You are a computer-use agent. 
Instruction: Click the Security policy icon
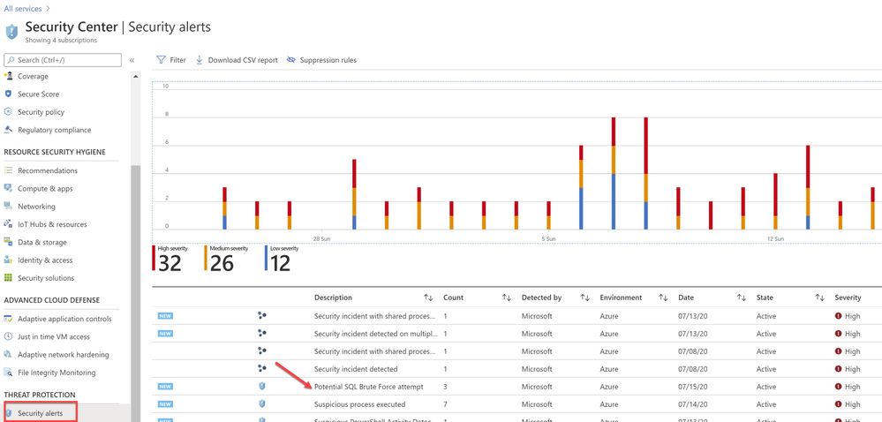pyautogui.click(x=8, y=112)
